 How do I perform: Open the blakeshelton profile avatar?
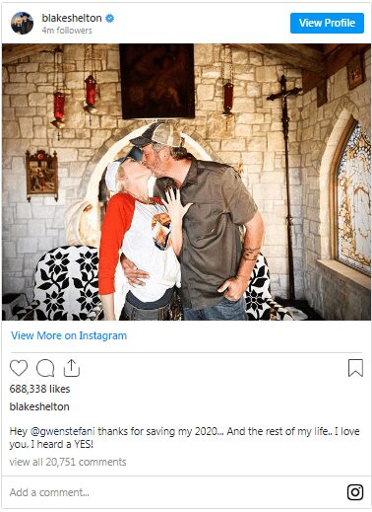(22, 23)
